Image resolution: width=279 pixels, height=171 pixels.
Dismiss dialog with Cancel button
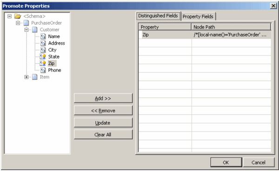(259, 162)
